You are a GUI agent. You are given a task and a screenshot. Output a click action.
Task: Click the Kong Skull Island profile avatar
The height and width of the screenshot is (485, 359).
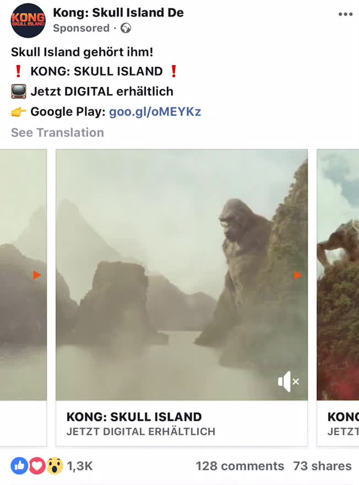pos(28,20)
